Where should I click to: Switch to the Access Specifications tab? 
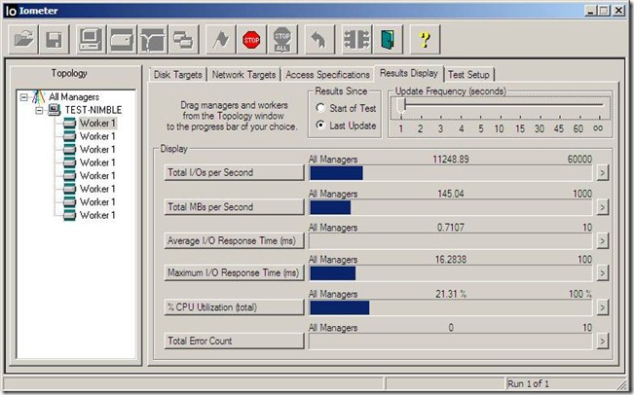click(x=328, y=75)
